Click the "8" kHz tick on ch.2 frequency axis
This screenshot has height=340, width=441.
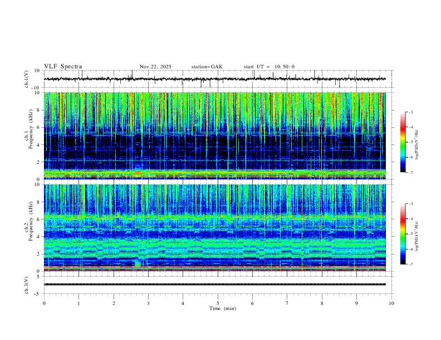(x=40, y=202)
